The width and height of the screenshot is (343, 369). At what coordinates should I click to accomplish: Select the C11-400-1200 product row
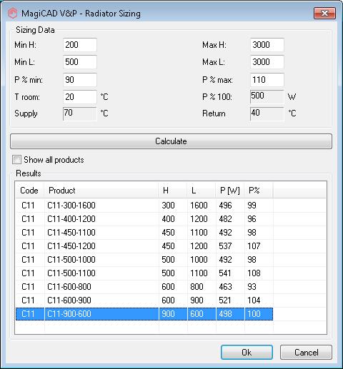click(x=144, y=219)
